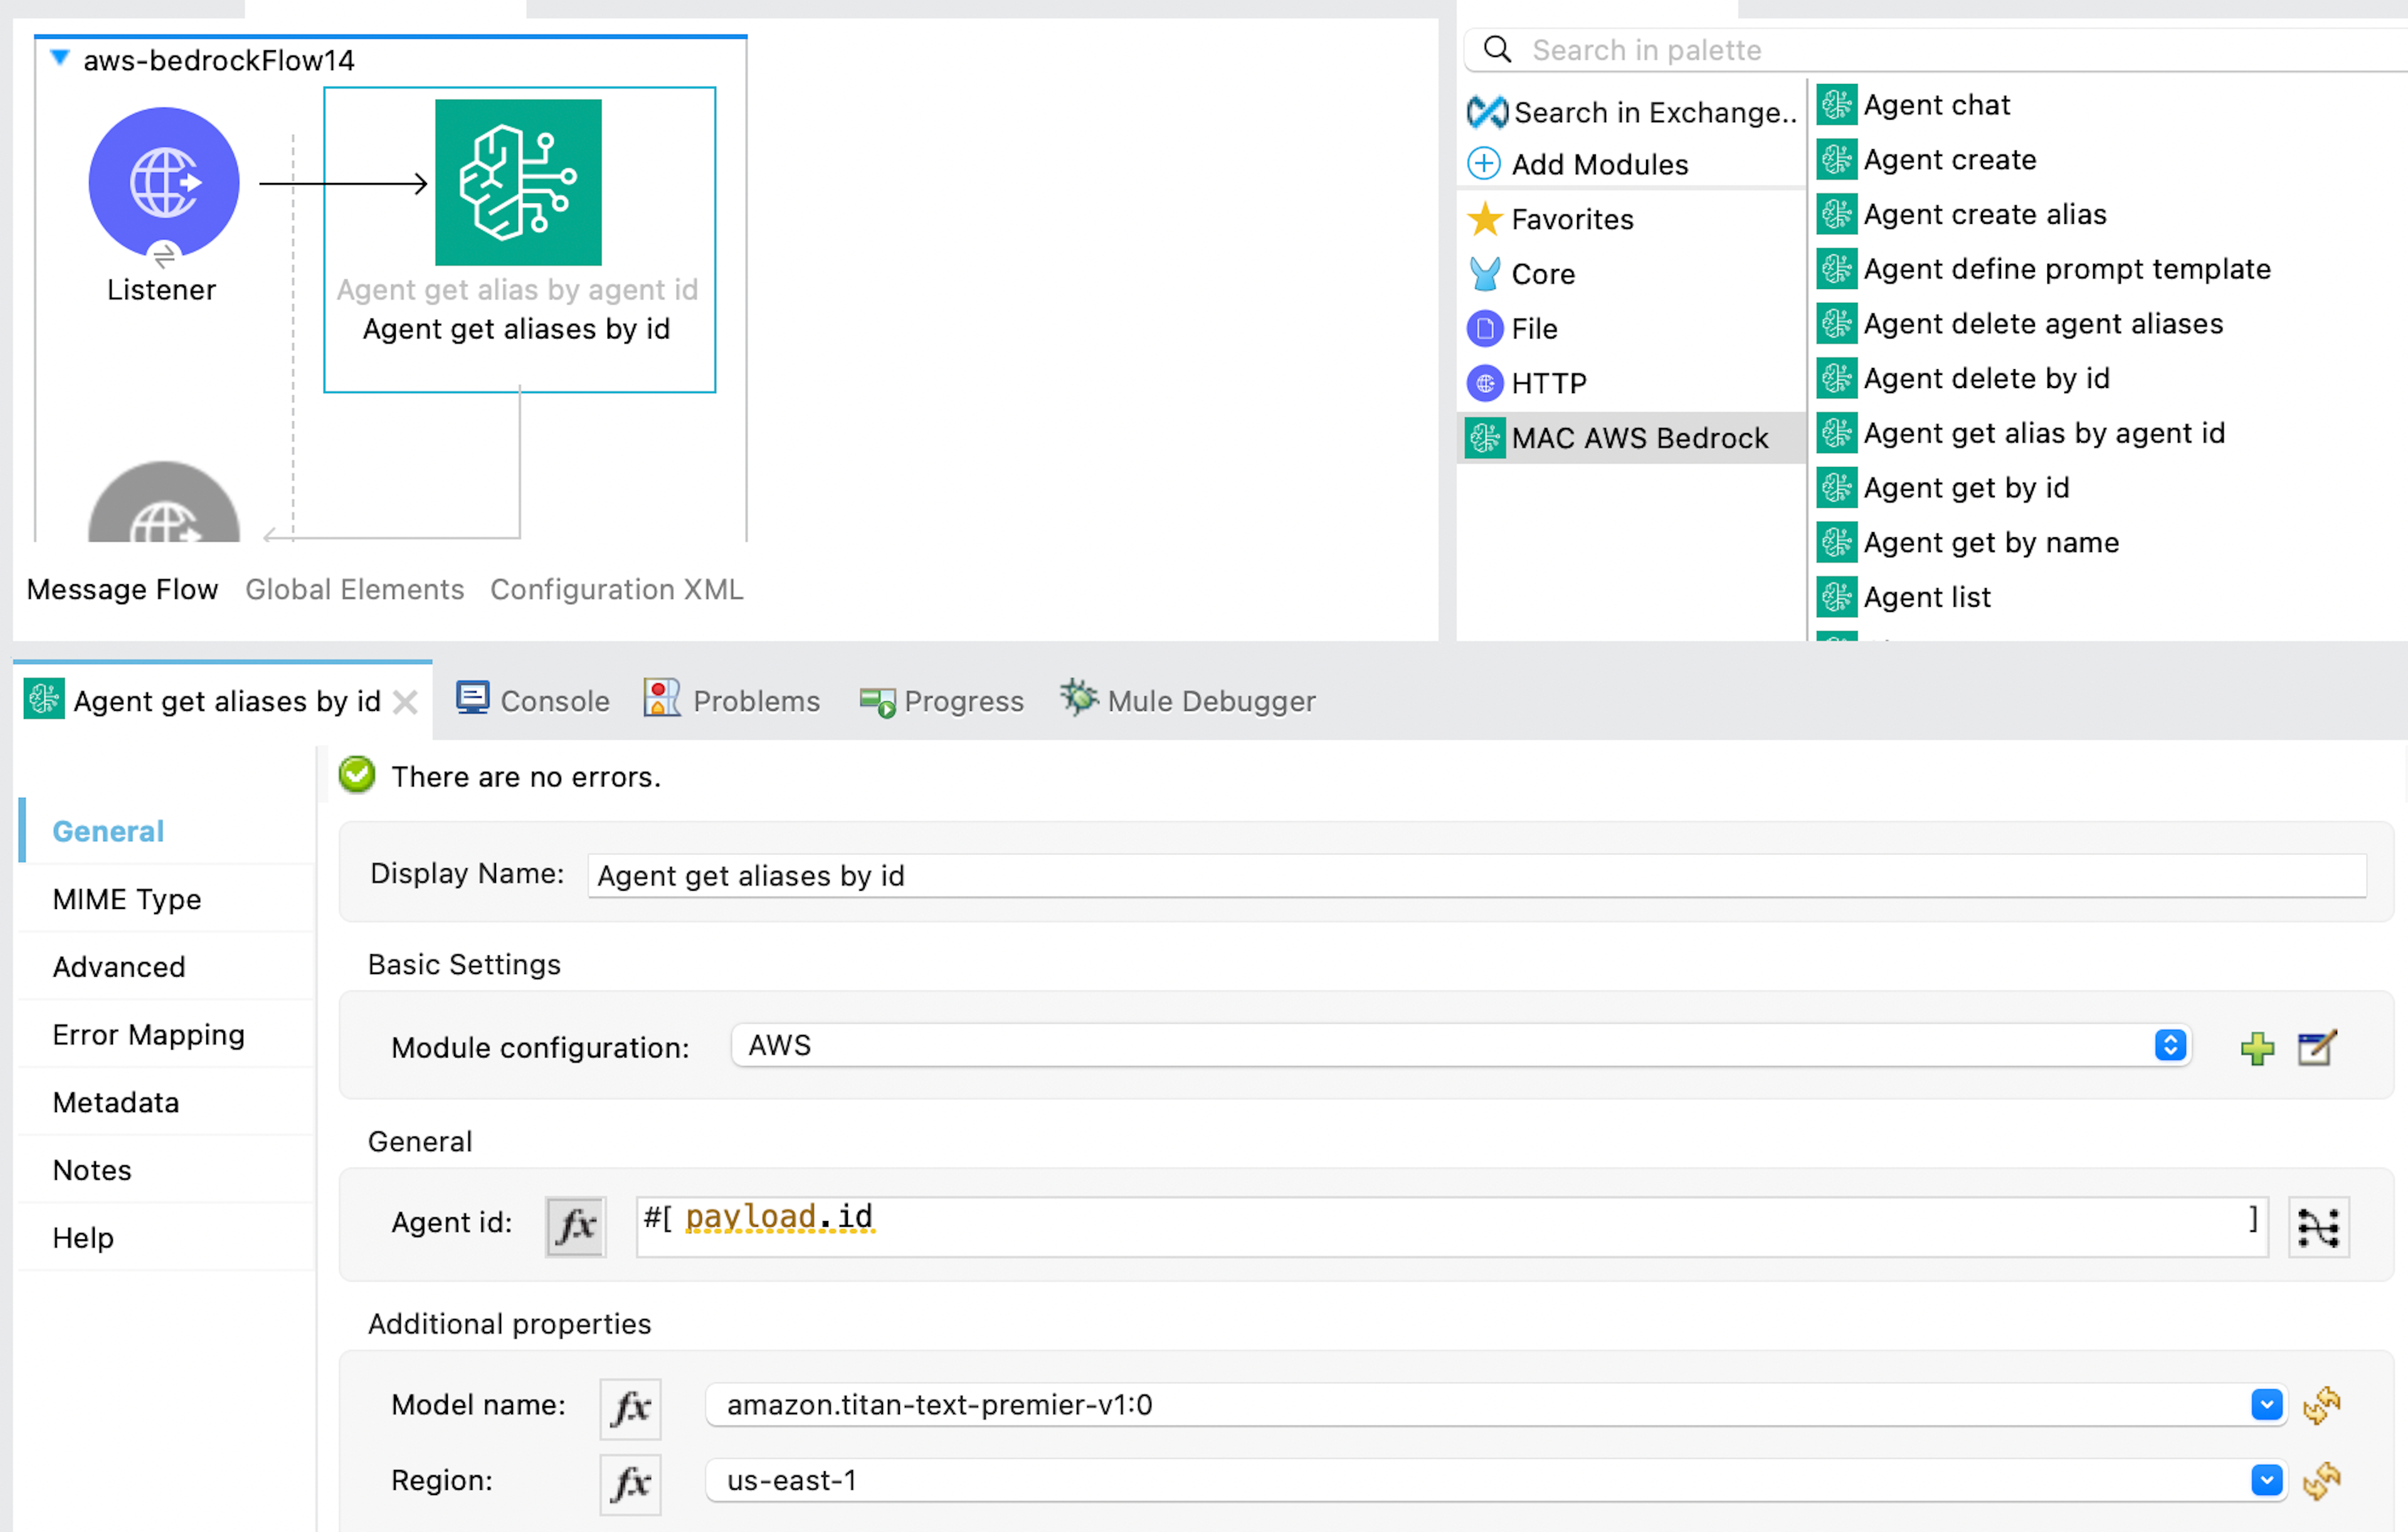Pick the Agent get by id operation
Screen dimensions: 2408x1532
tap(1943, 488)
